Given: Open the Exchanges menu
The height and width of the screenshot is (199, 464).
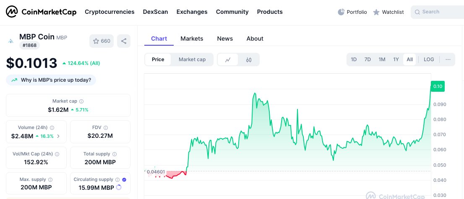Looking at the screenshot, I should click(192, 12).
